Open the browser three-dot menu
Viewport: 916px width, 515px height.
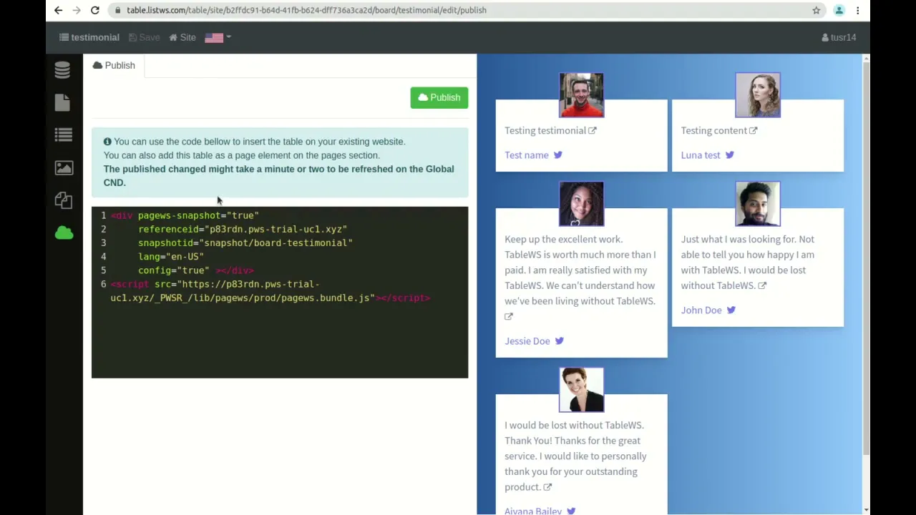click(x=857, y=10)
